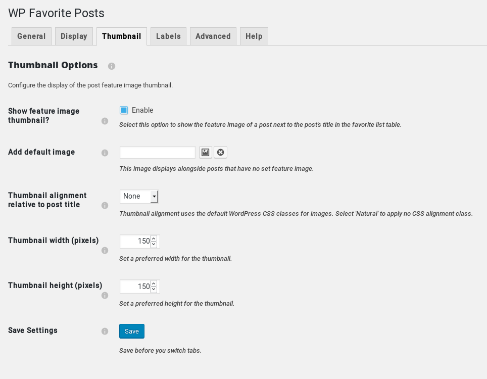Click info icon for Save Settings
Screen dimensions: 487x379
point(105,331)
